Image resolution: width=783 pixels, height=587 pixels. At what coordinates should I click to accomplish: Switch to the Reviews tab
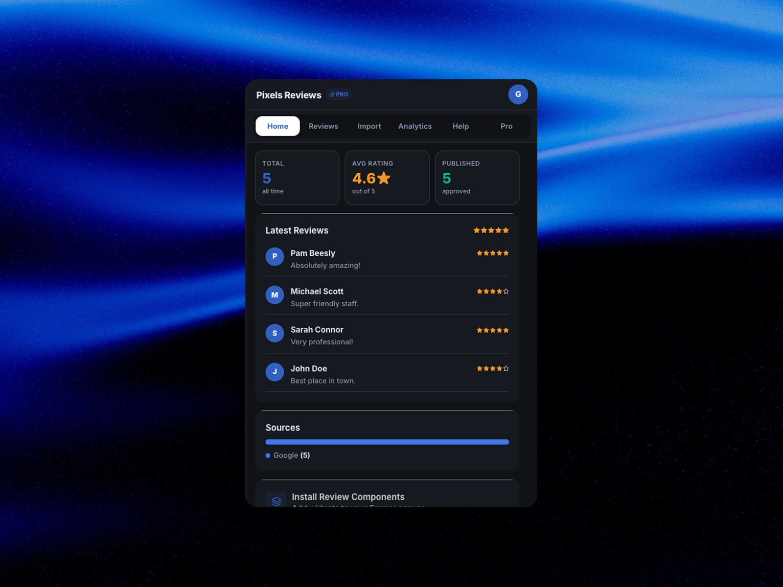tap(323, 126)
